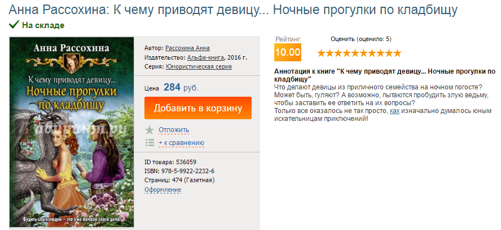This screenshot has width=501, height=230.
Task: Click the green checkmark next to На складе
Action: pyautogui.click(x=14, y=25)
